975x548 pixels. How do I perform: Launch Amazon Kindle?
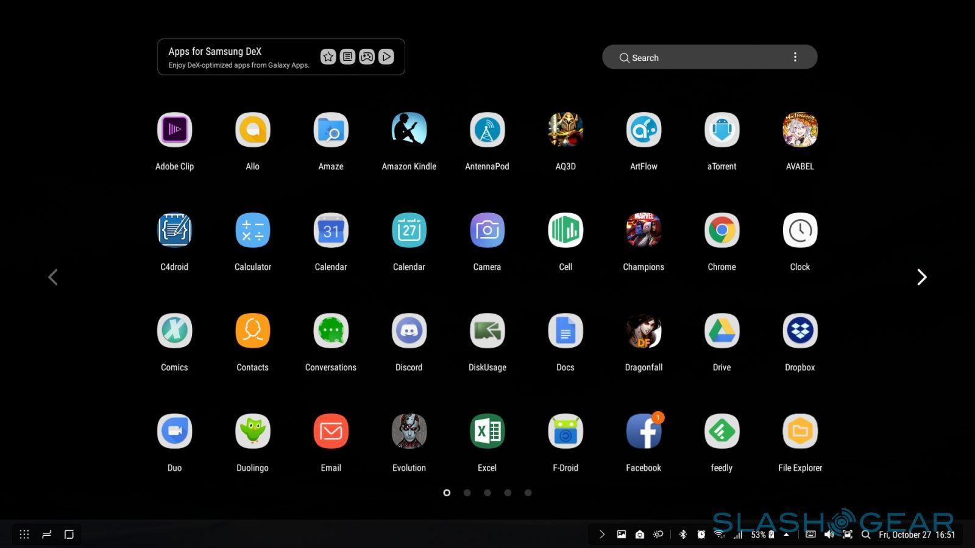click(x=409, y=130)
